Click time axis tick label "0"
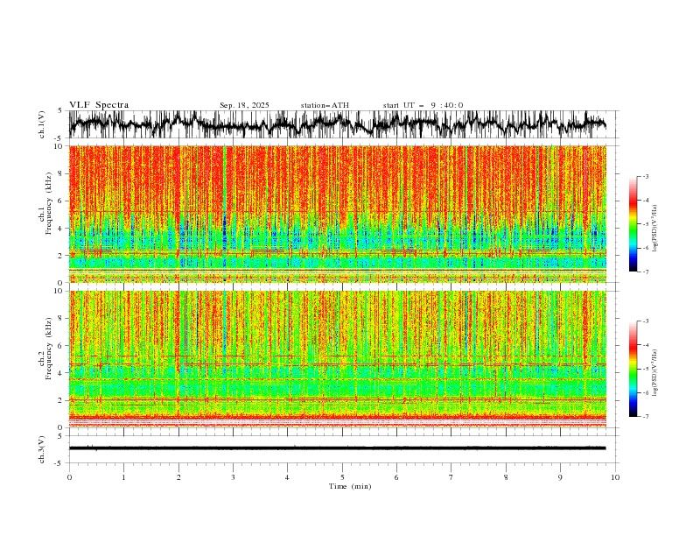This screenshot has height=536, width=693. click(69, 477)
